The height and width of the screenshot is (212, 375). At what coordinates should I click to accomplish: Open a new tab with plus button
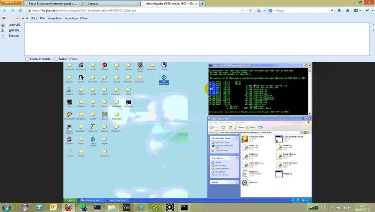tap(203, 4)
